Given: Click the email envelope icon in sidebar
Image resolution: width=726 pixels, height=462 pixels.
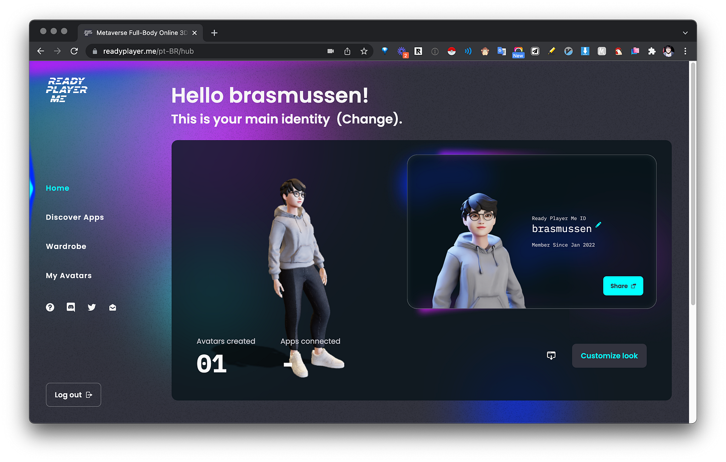Looking at the screenshot, I should click(113, 307).
